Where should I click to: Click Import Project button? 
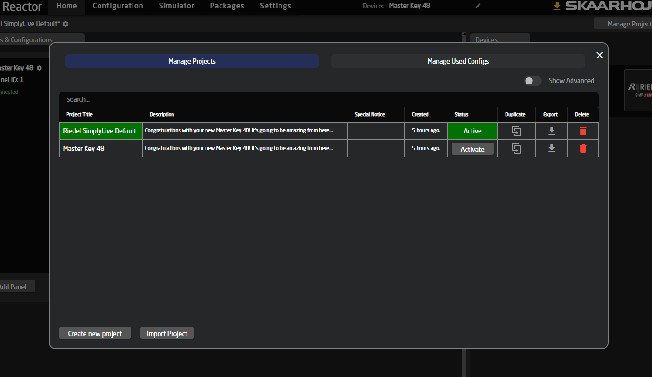pyautogui.click(x=167, y=333)
